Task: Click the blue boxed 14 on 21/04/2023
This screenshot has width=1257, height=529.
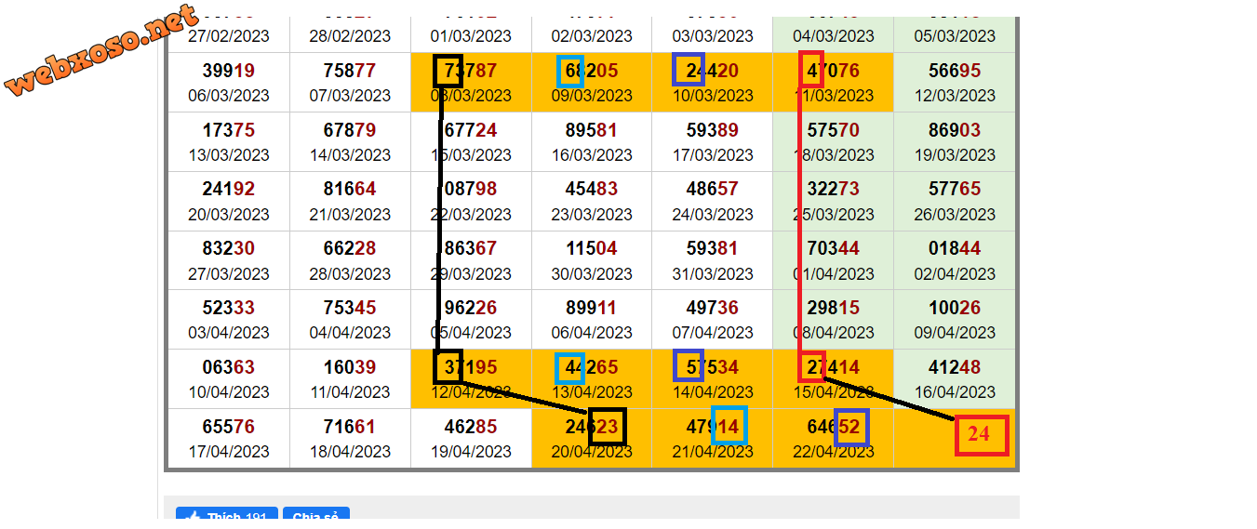Action: tap(729, 426)
